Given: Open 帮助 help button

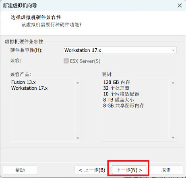Looking at the screenshot, I should click(x=20, y=170).
